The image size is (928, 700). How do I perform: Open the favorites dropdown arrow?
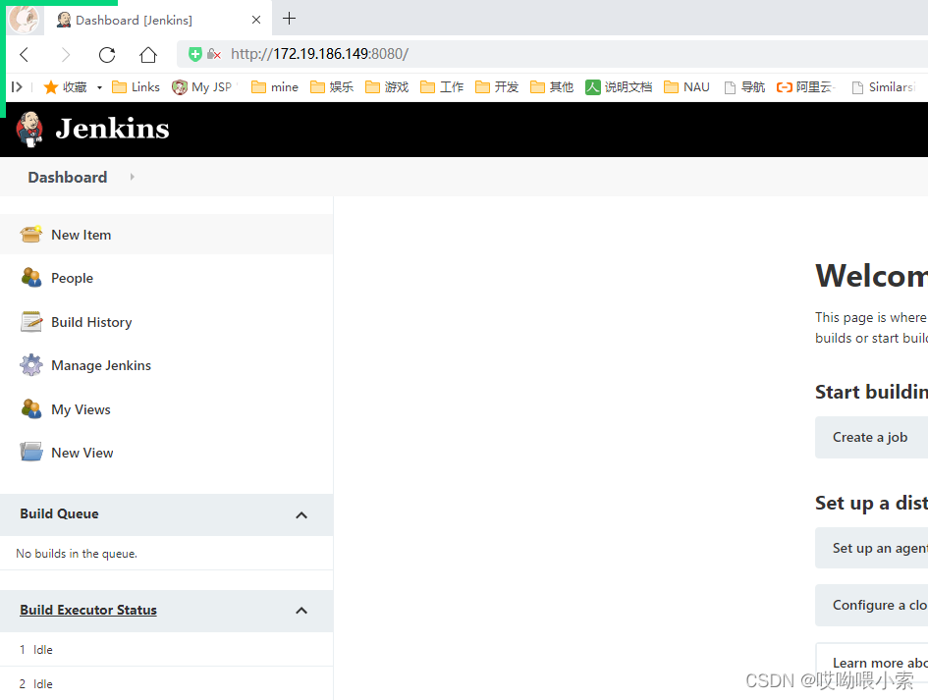99,87
